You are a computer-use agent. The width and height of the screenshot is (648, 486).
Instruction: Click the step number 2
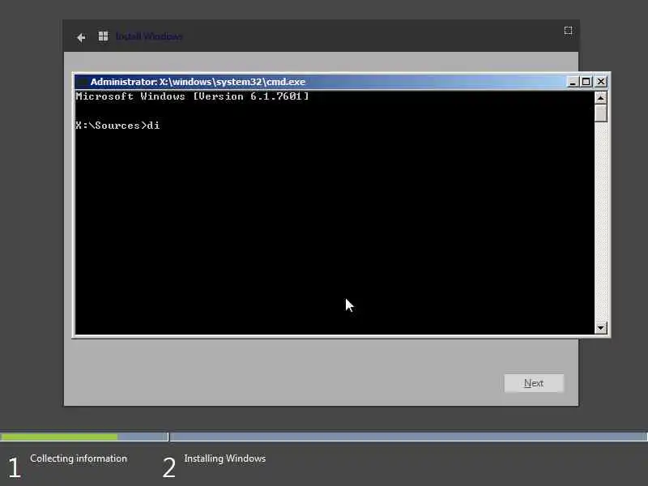tap(168, 468)
